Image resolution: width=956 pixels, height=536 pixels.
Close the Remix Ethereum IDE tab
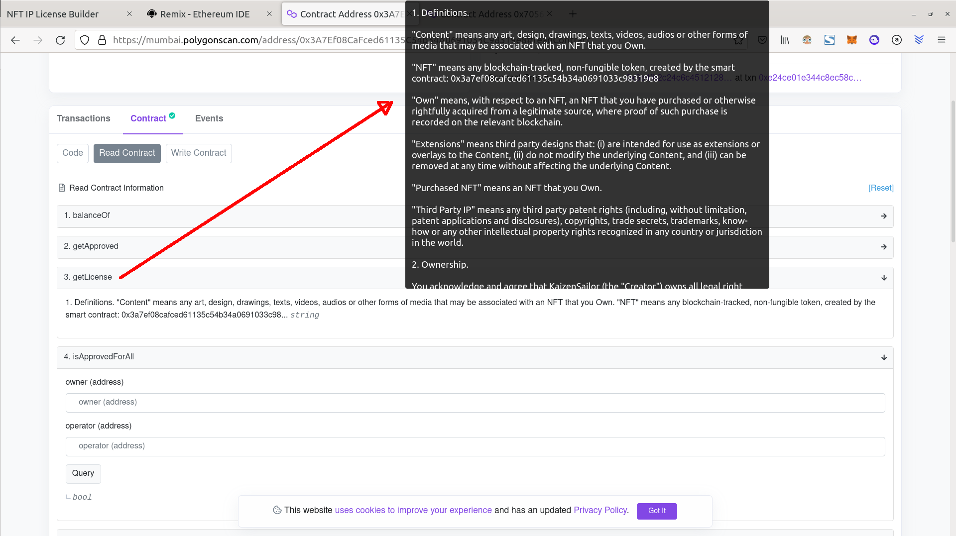(269, 14)
